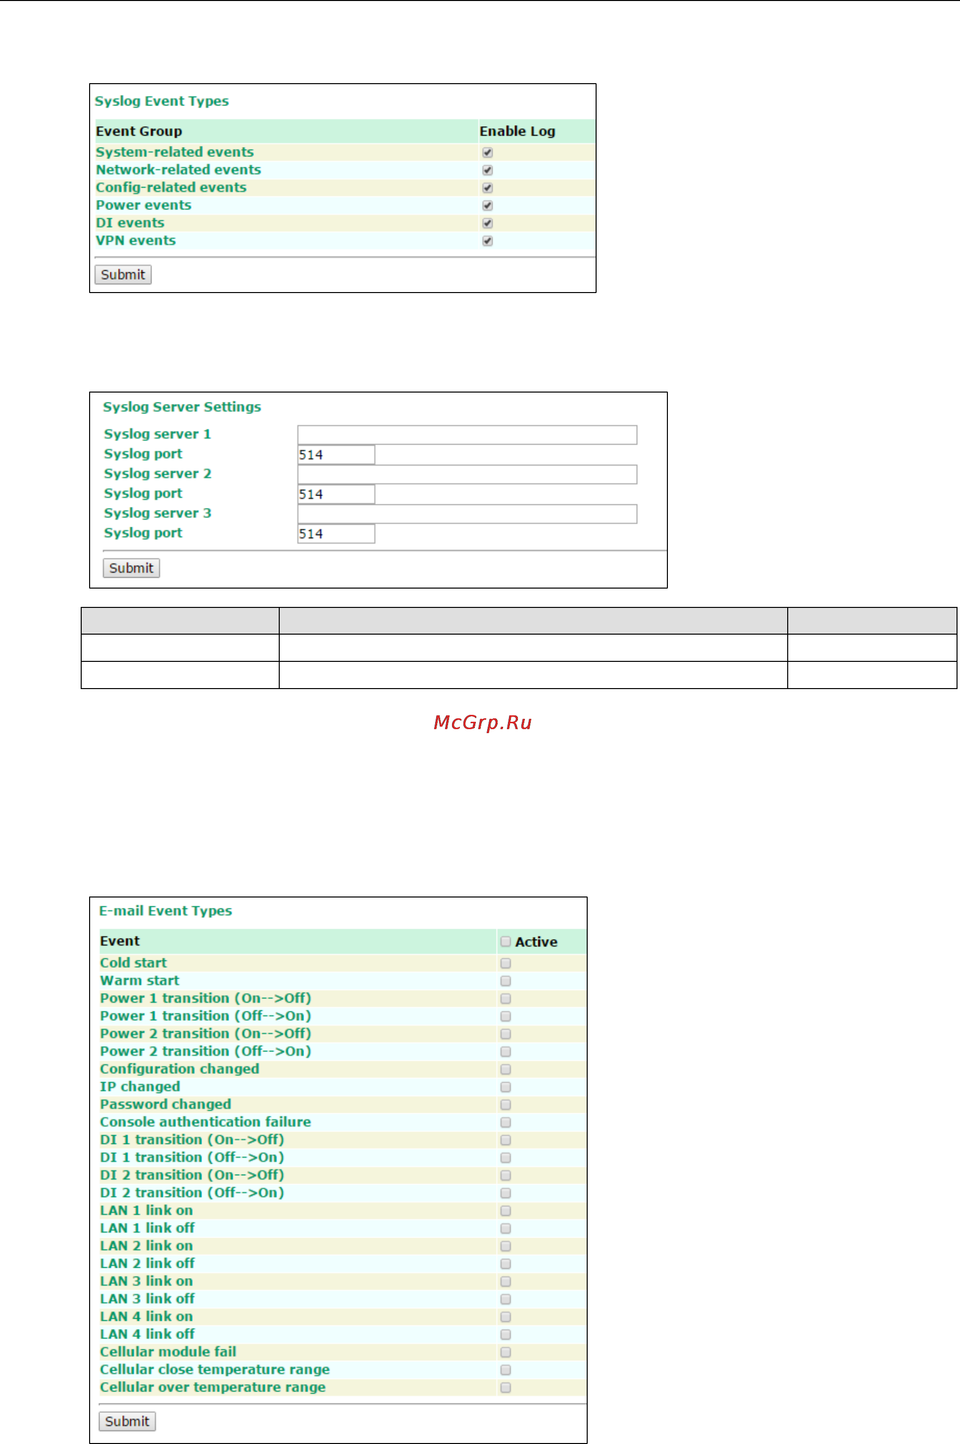Toggle Power events log checkbox
The image size is (960, 1444).
[x=487, y=205]
